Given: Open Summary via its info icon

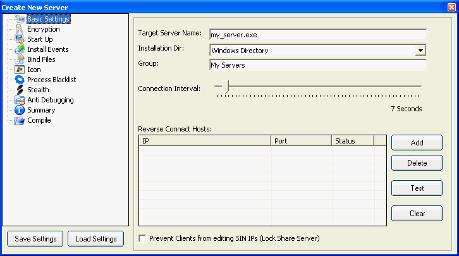Looking at the screenshot, I should coord(20,110).
